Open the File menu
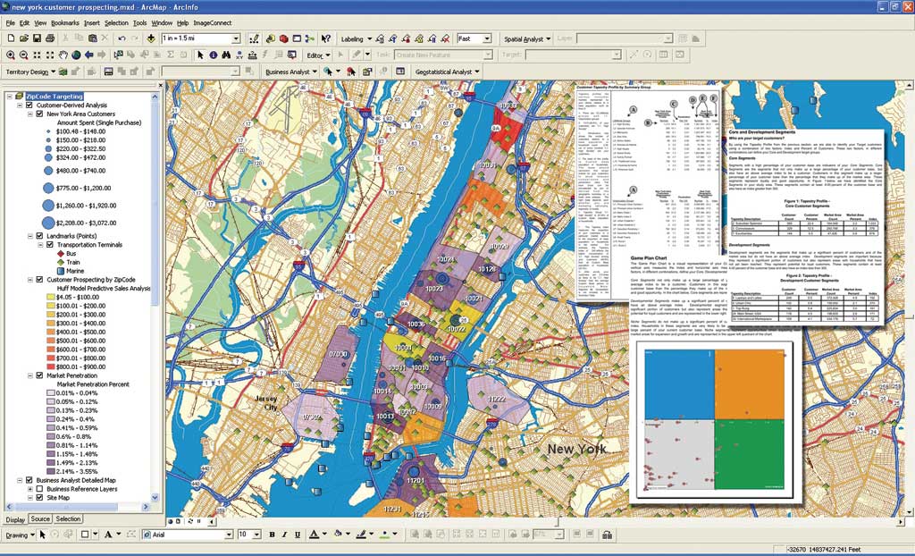 click(x=11, y=22)
